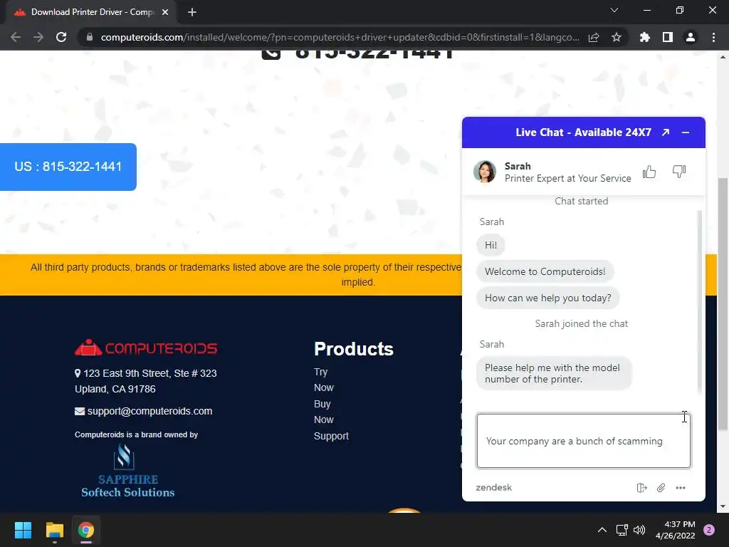This screenshot has height=547, width=729.
Task: Click thumbs up for Sarah
Action: tap(649, 172)
